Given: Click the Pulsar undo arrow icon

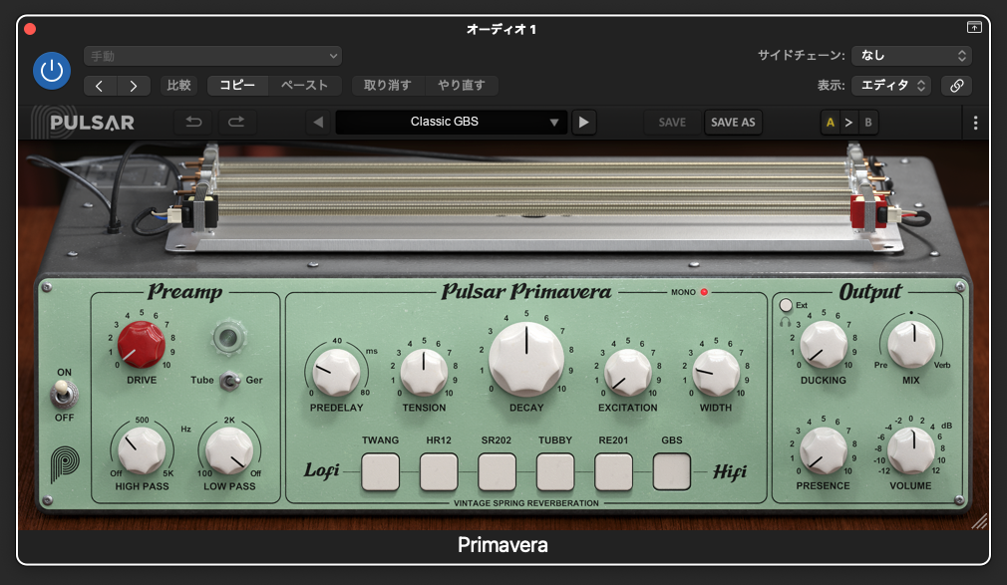Looking at the screenshot, I should [x=193, y=122].
